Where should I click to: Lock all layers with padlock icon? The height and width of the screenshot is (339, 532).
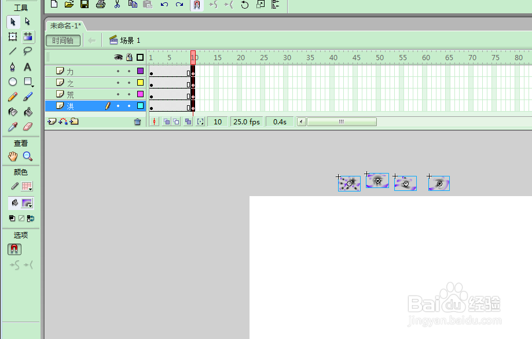point(129,57)
